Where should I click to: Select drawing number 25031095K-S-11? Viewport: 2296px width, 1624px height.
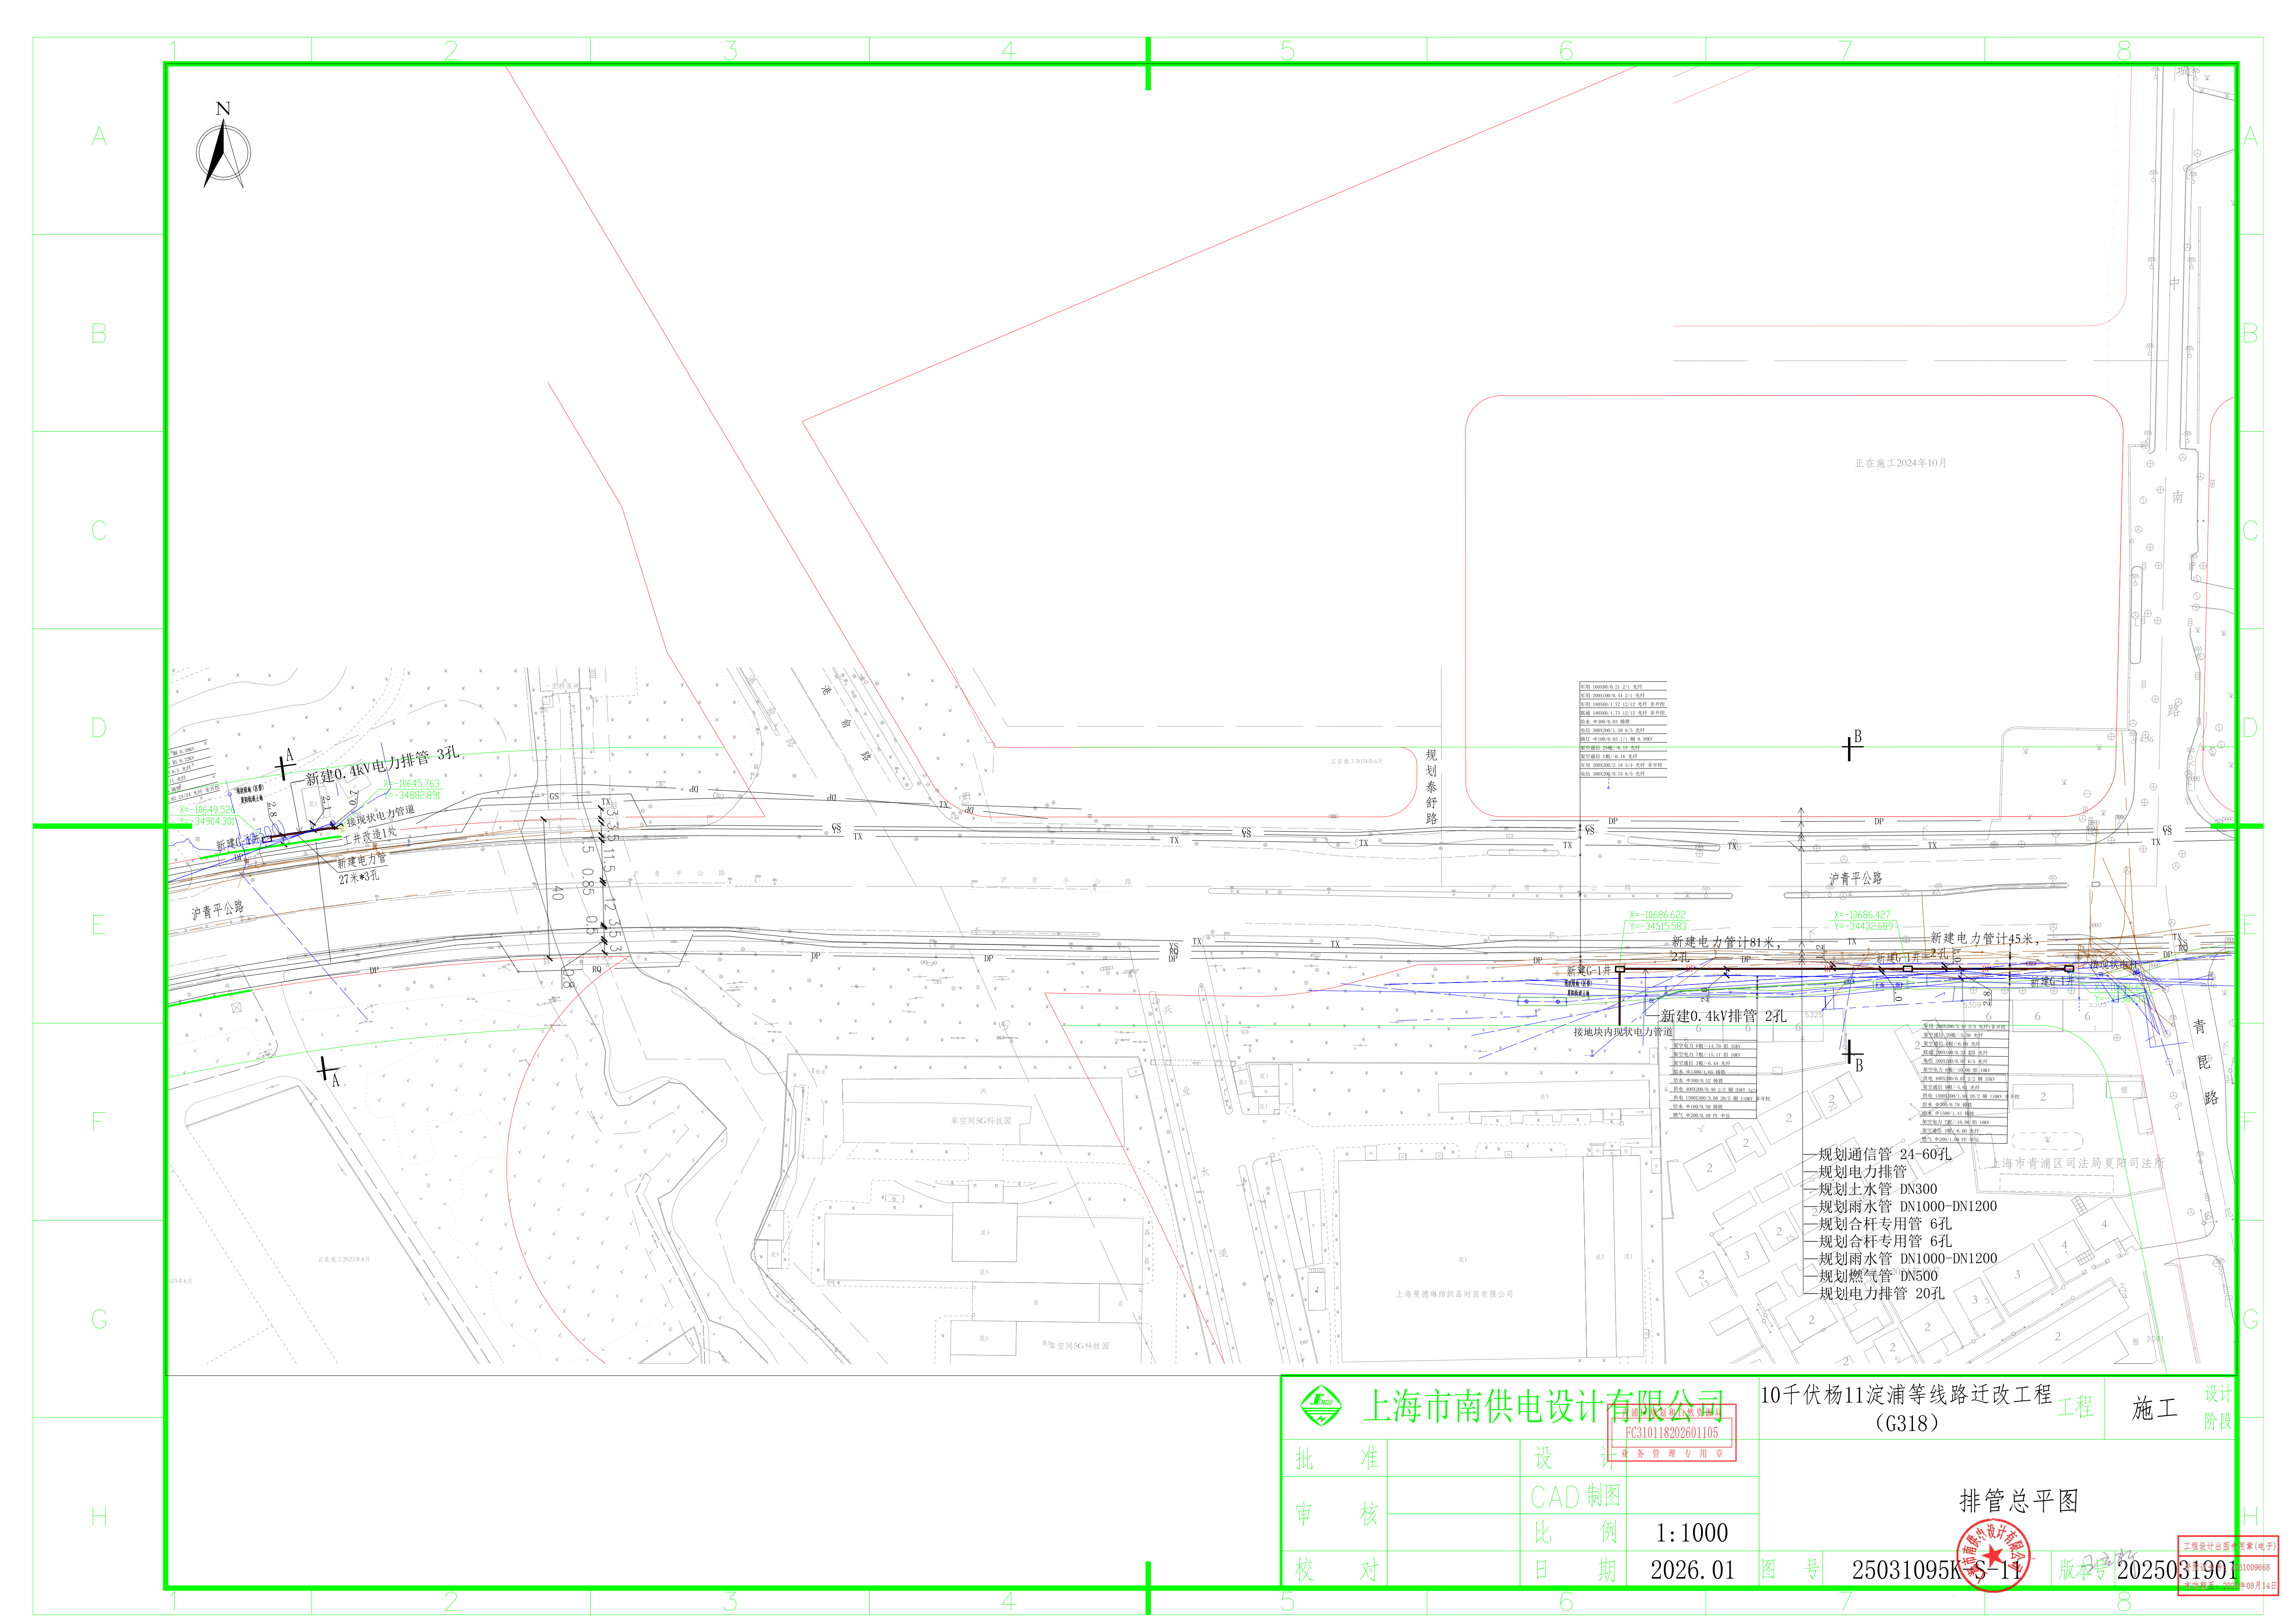[1937, 1571]
